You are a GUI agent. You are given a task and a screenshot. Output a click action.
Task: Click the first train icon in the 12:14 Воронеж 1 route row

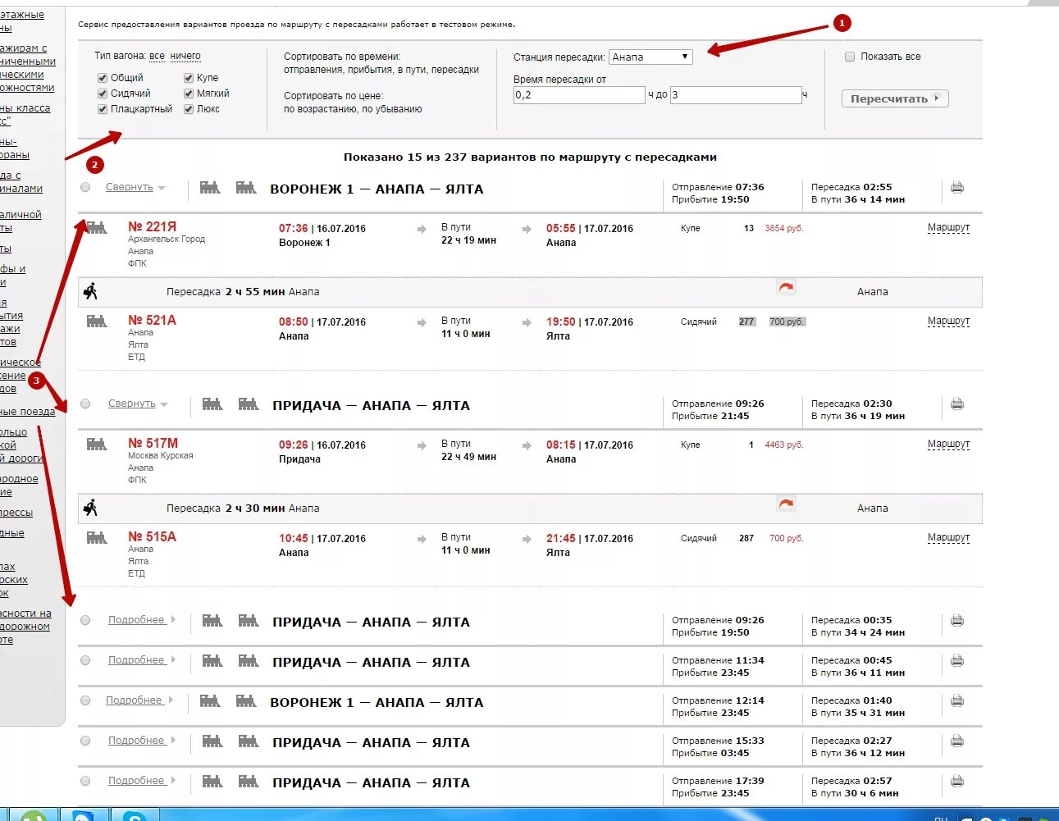(x=210, y=701)
